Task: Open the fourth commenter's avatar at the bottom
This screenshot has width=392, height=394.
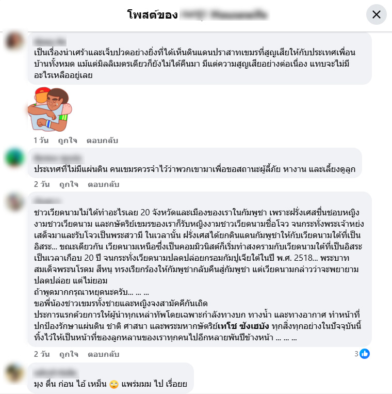Action: point(14,373)
